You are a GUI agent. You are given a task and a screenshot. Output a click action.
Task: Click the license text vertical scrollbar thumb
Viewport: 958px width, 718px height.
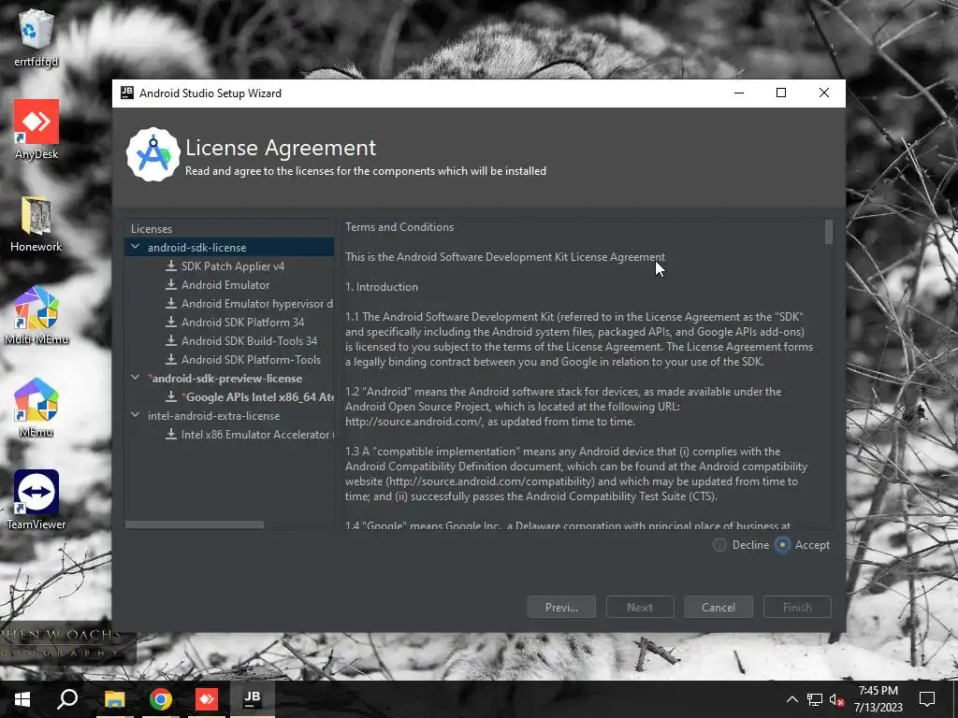pyautogui.click(x=829, y=232)
